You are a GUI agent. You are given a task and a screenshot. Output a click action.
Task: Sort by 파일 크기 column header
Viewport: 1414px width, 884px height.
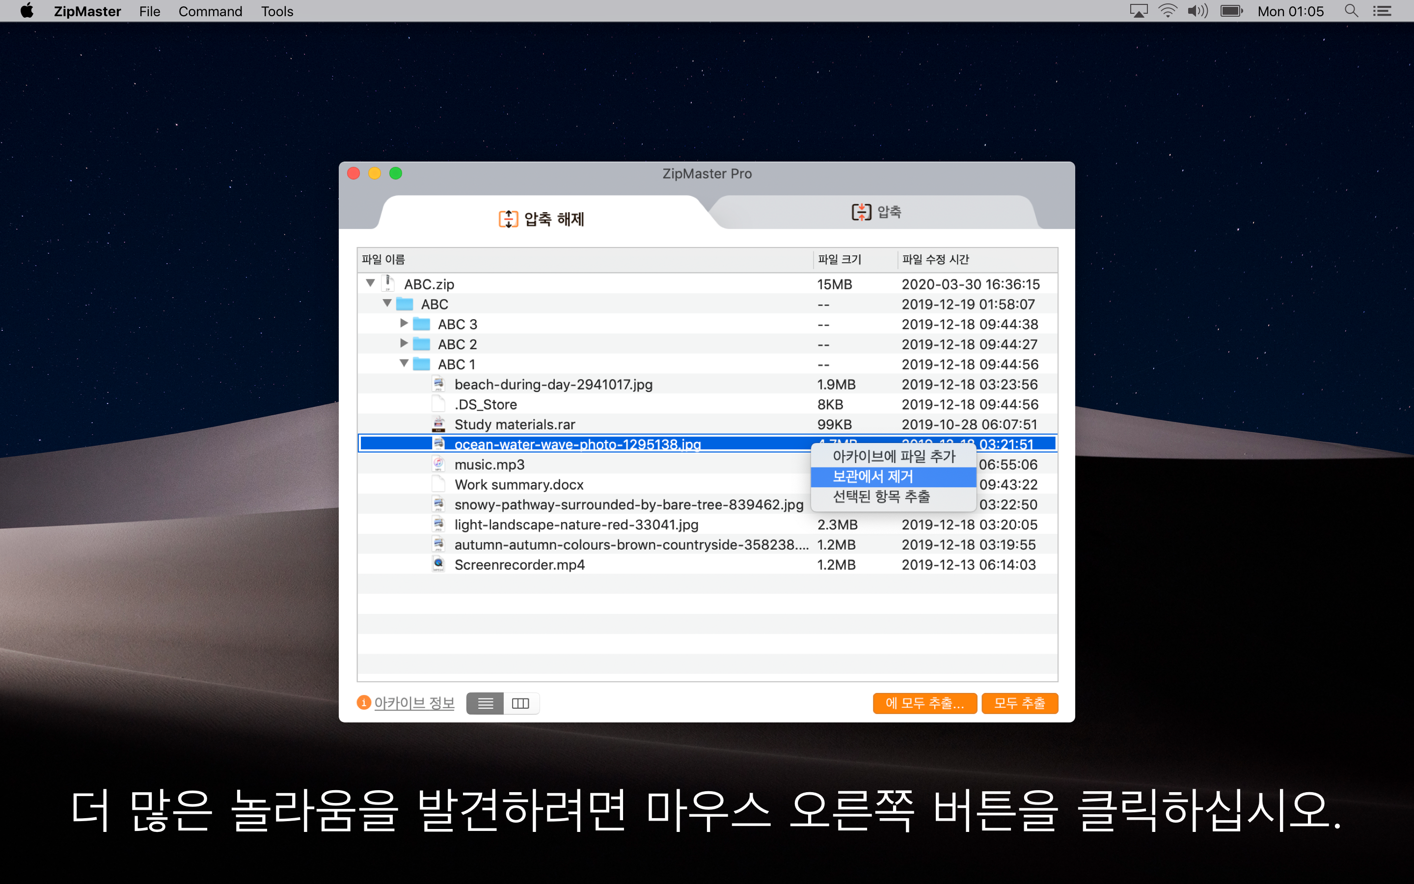pyautogui.click(x=855, y=259)
